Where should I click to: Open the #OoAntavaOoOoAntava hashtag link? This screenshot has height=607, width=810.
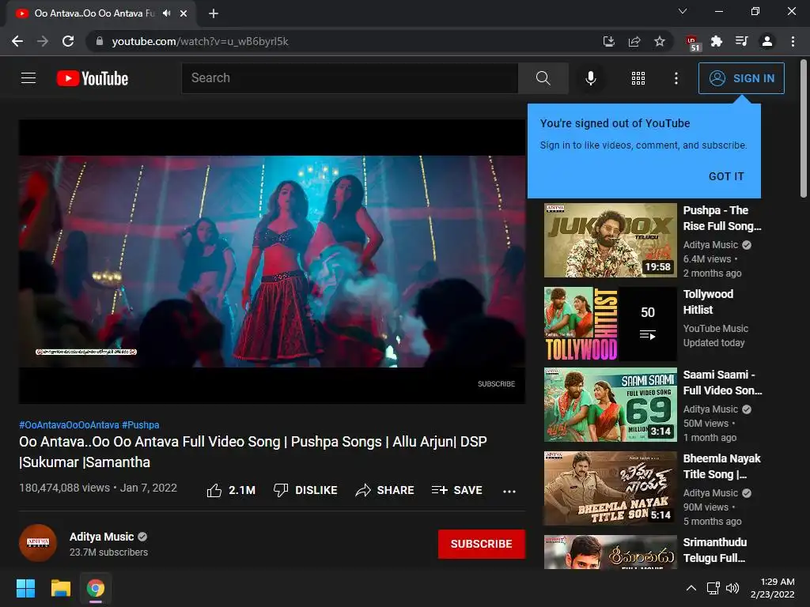coord(70,425)
